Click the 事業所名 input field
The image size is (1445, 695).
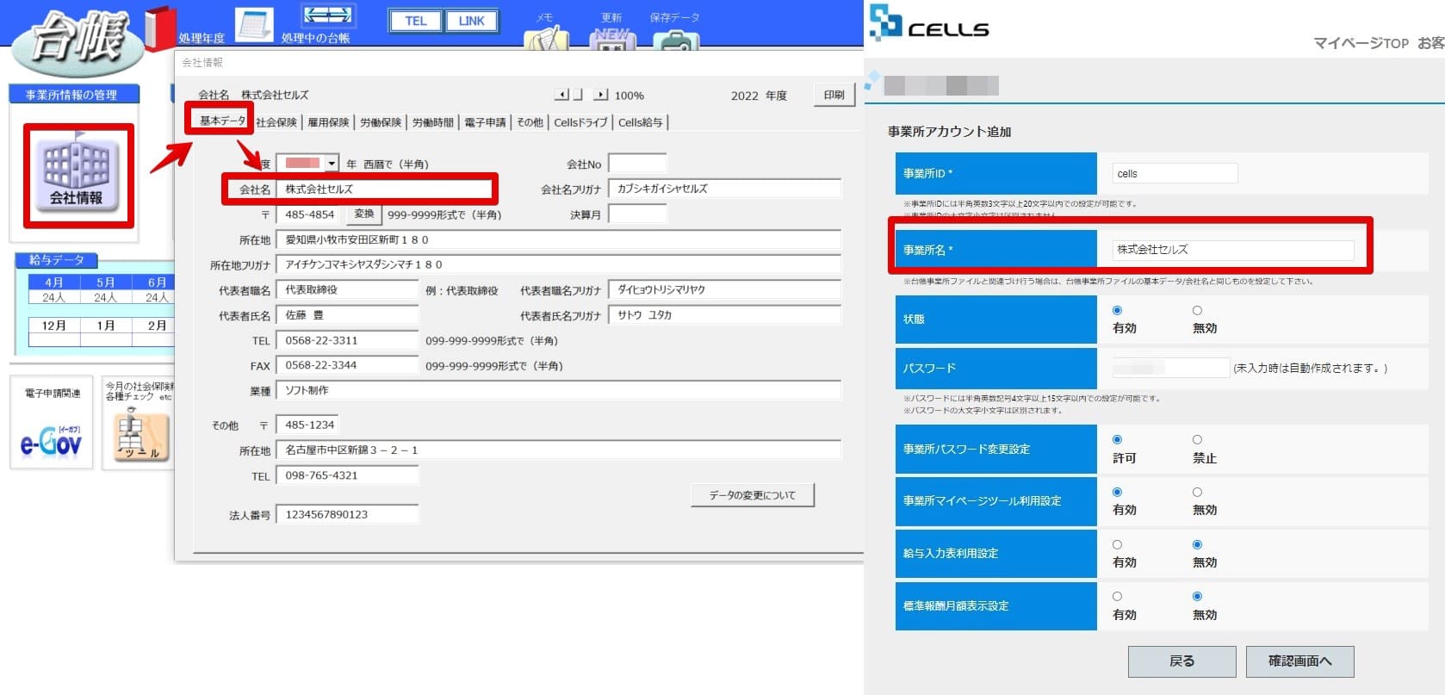(x=1233, y=250)
